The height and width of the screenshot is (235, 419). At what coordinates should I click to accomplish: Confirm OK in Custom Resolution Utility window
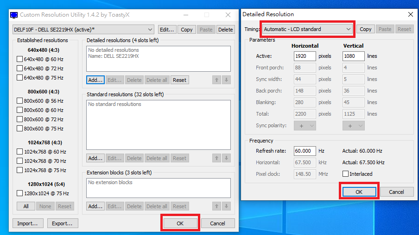[x=180, y=223]
